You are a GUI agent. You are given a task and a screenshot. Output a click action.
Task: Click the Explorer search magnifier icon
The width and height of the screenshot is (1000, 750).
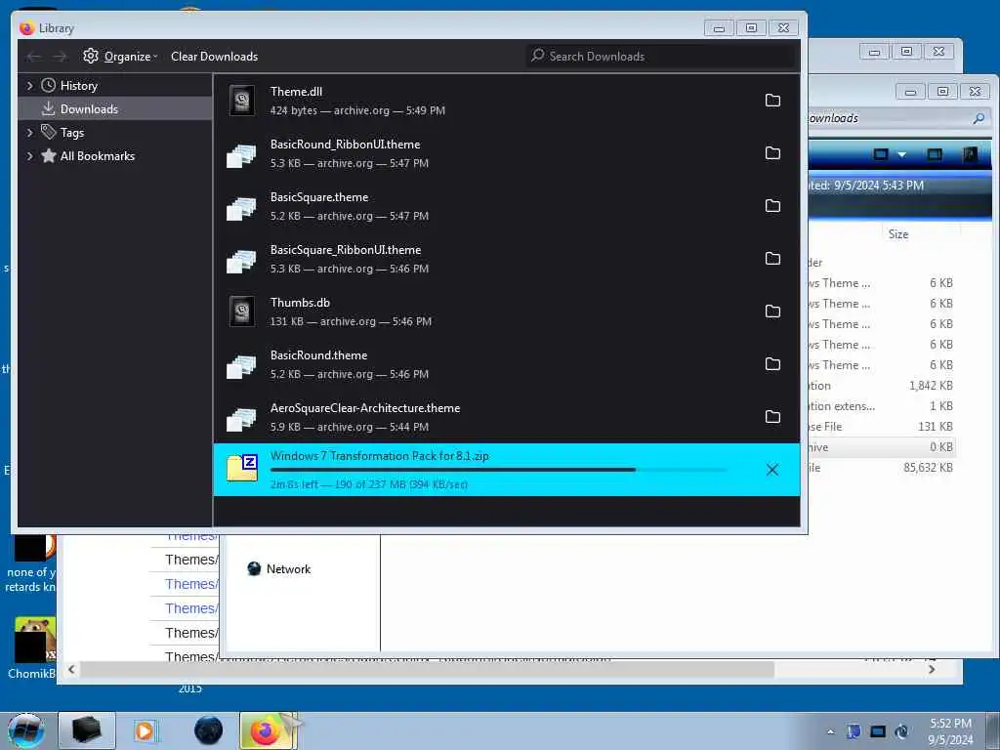(979, 118)
